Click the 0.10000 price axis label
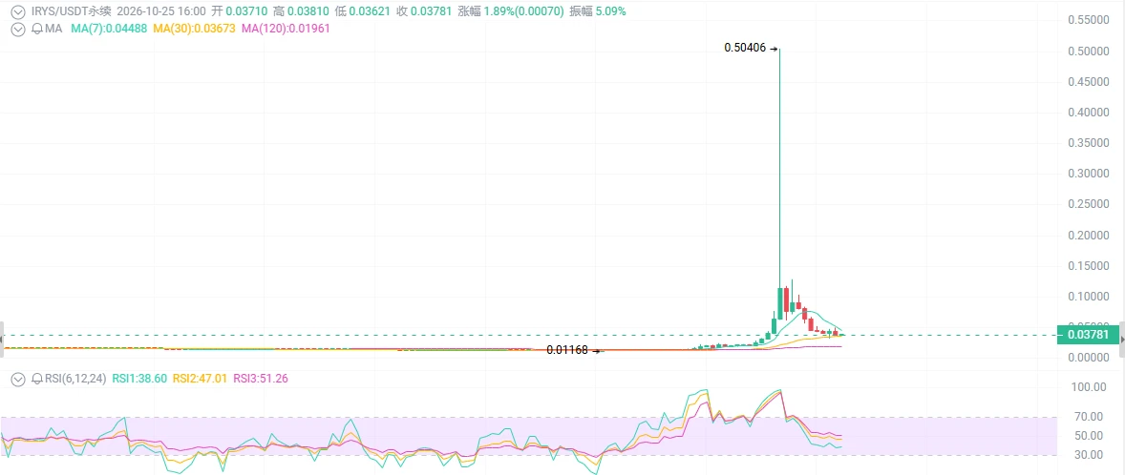The width and height of the screenshot is (1125, 475). (1090, 296)
